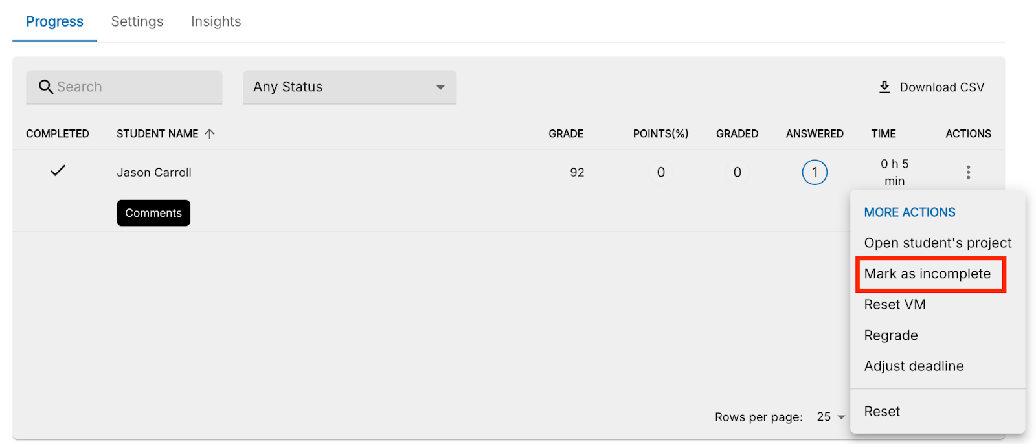The height and width of the screenshot is (444, 1036).
Task: Click Reset VM in the actions menu
Action: (895, 305)
